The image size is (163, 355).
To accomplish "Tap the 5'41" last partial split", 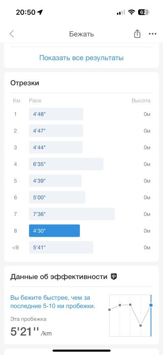I will (x=61, y=247).
